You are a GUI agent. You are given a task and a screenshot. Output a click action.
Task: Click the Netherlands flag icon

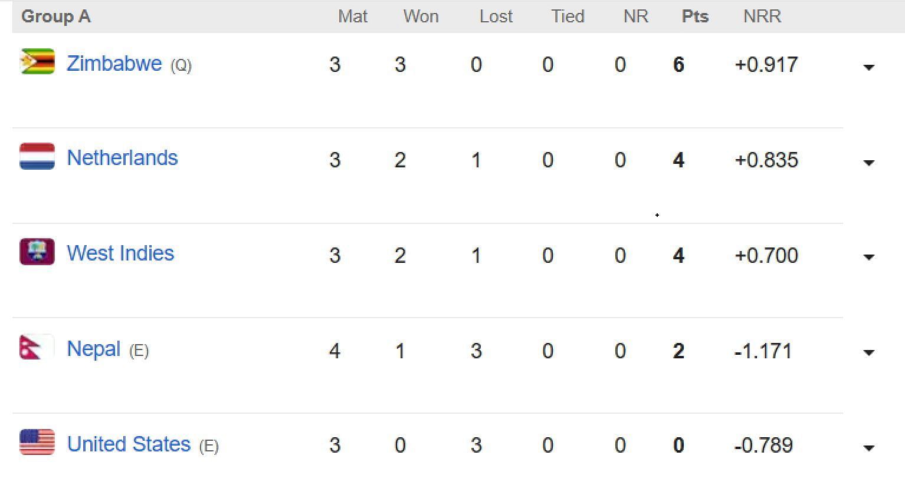click(x=37, y=156)
